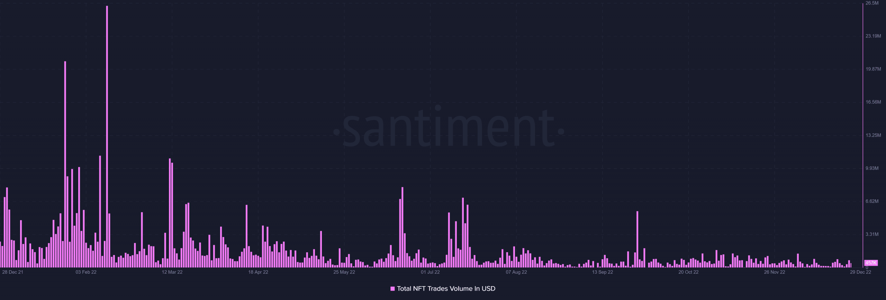Click the 26.5M y-axis label
The height and width of the screenshot is (300, 886).
872,3
